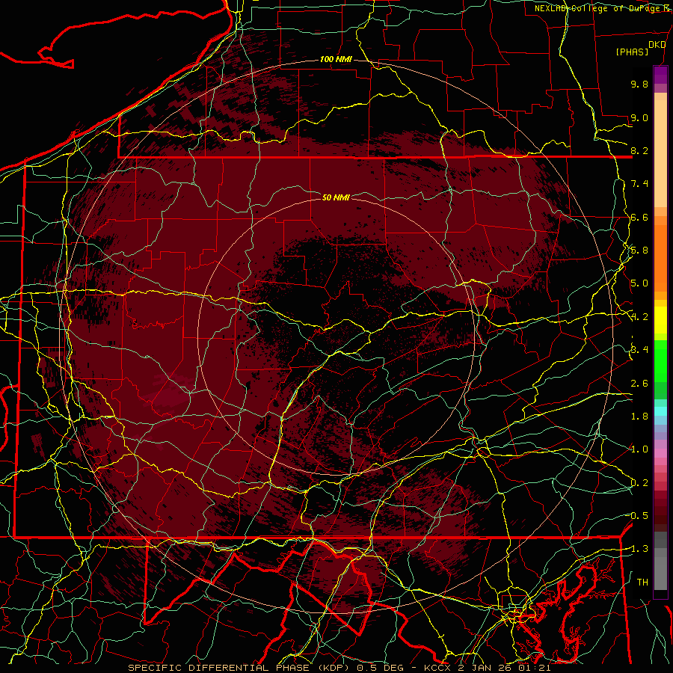The height and width of the screenshot is (673, 673).
Task: Click the "DKD" label above the color scale
Action: [x=657, y=45]
